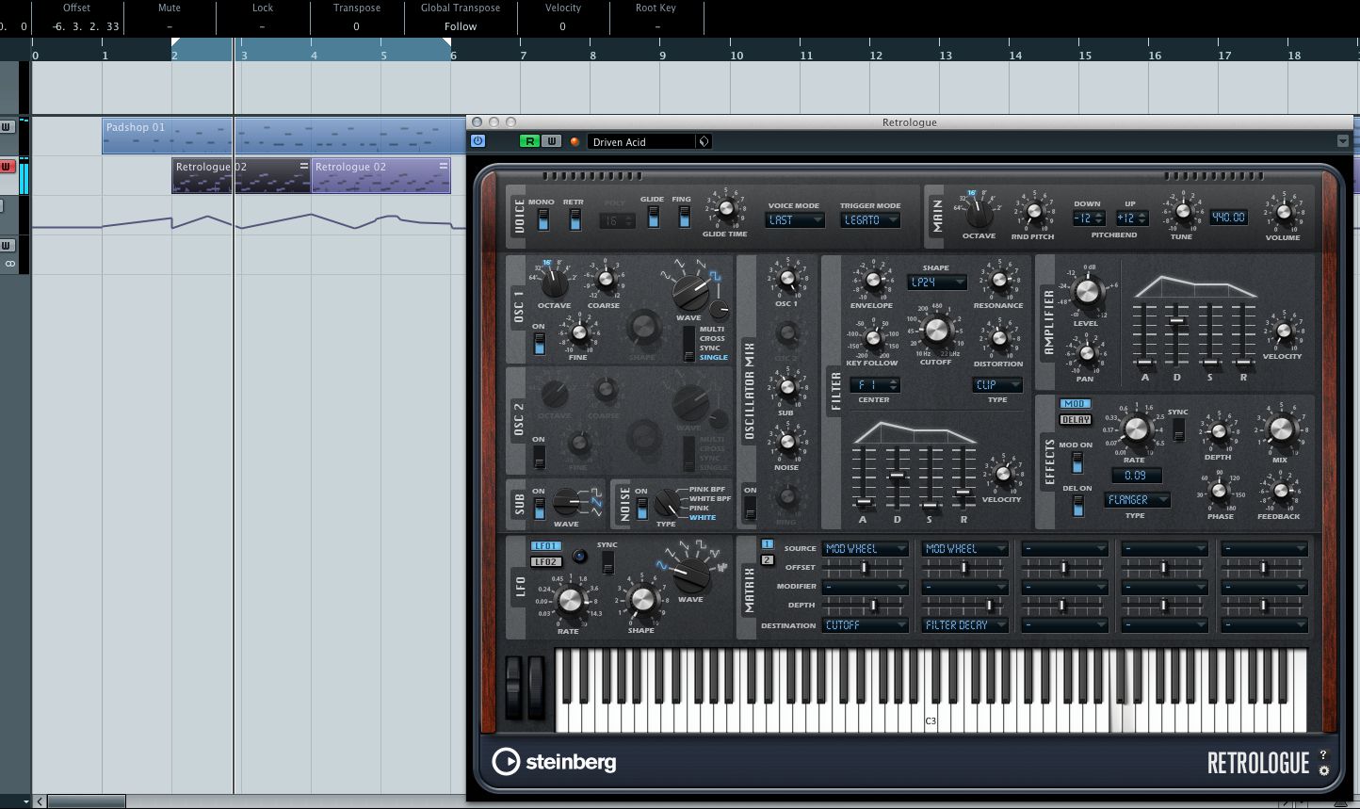Switch to LFO2 tab
Screen dimensions: 1360x809
pos(546,562)
